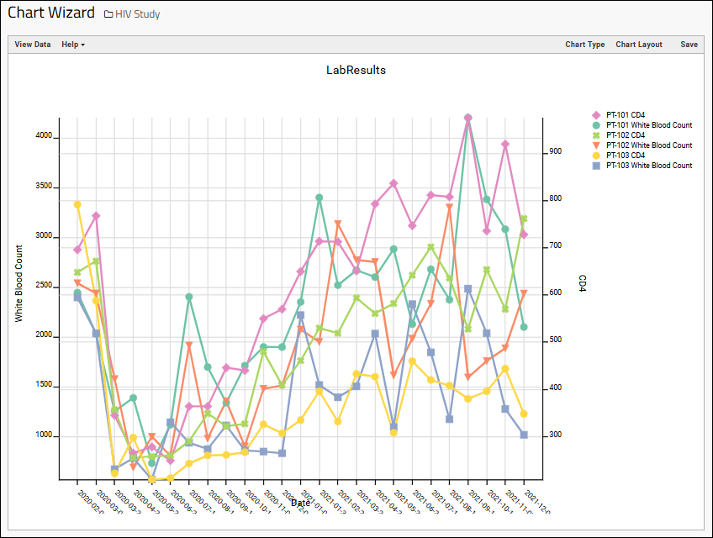Screen dimensions: 713x538
Task: Click the yellow circle PT-103 CD4 legend icon
Action: click(x=595, y=156)
